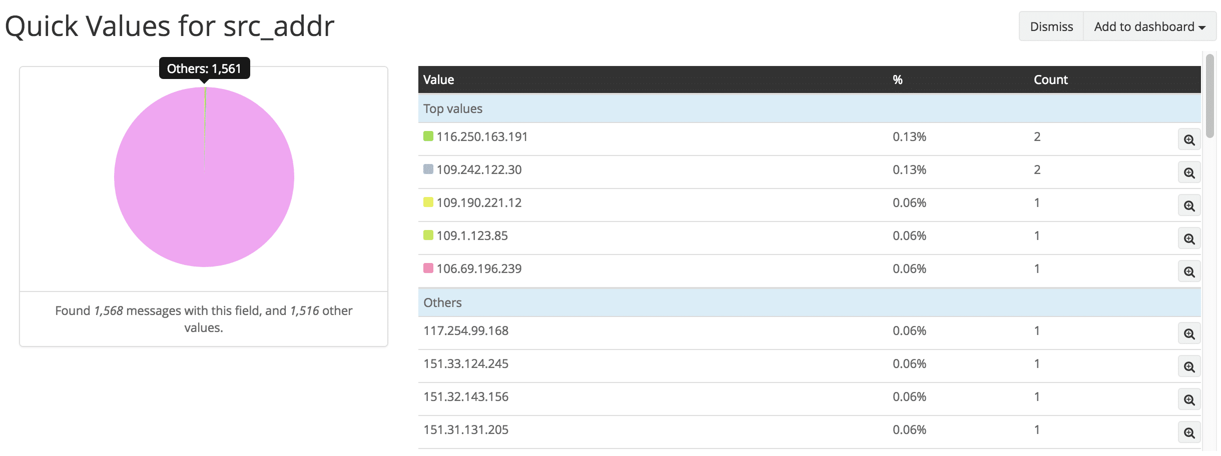Click magnifier icon next to 109.1.123.85
Viewport: 1221px width, 456px height.
[1189, 239]
